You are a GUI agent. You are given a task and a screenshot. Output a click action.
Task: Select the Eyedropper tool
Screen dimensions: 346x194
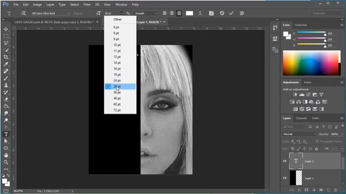point(6,64)
